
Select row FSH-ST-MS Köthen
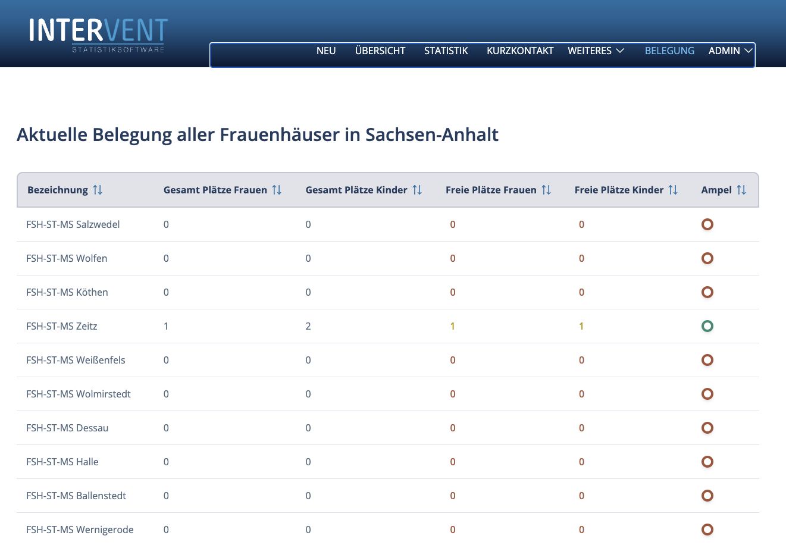point(388,292)
